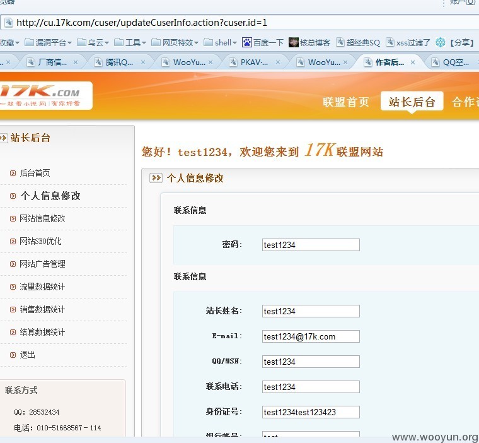Open 网站广告管理 in the sidebar

[x=42, y=264]
